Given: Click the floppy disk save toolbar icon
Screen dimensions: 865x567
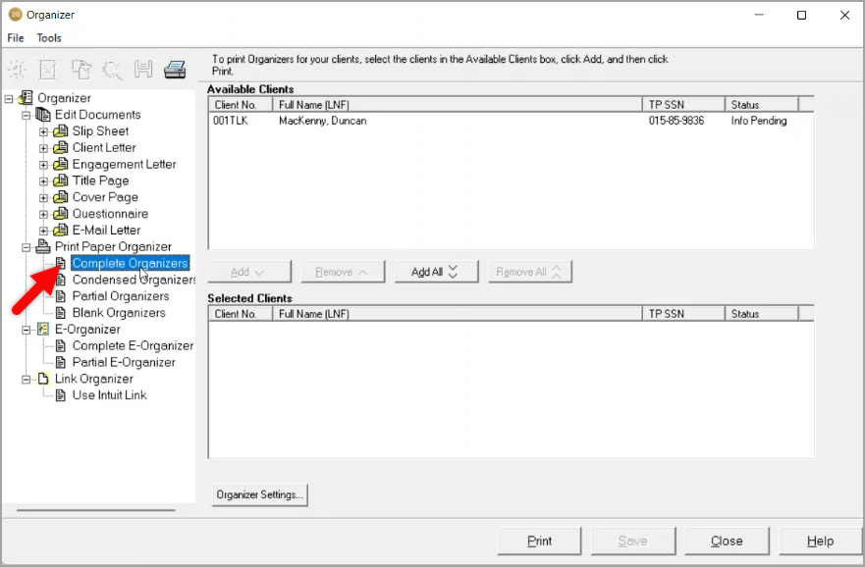Looking at the screenshot, I should (x=143, y=70).
